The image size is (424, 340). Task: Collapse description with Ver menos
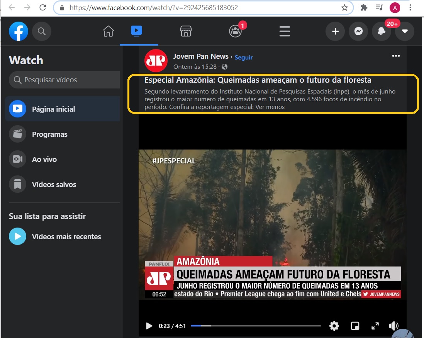tap(270, 107)
